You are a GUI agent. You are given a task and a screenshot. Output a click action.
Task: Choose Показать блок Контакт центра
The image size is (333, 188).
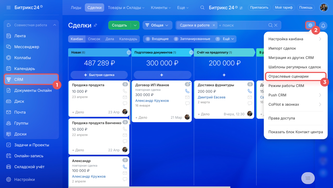[x=296, y=132]
